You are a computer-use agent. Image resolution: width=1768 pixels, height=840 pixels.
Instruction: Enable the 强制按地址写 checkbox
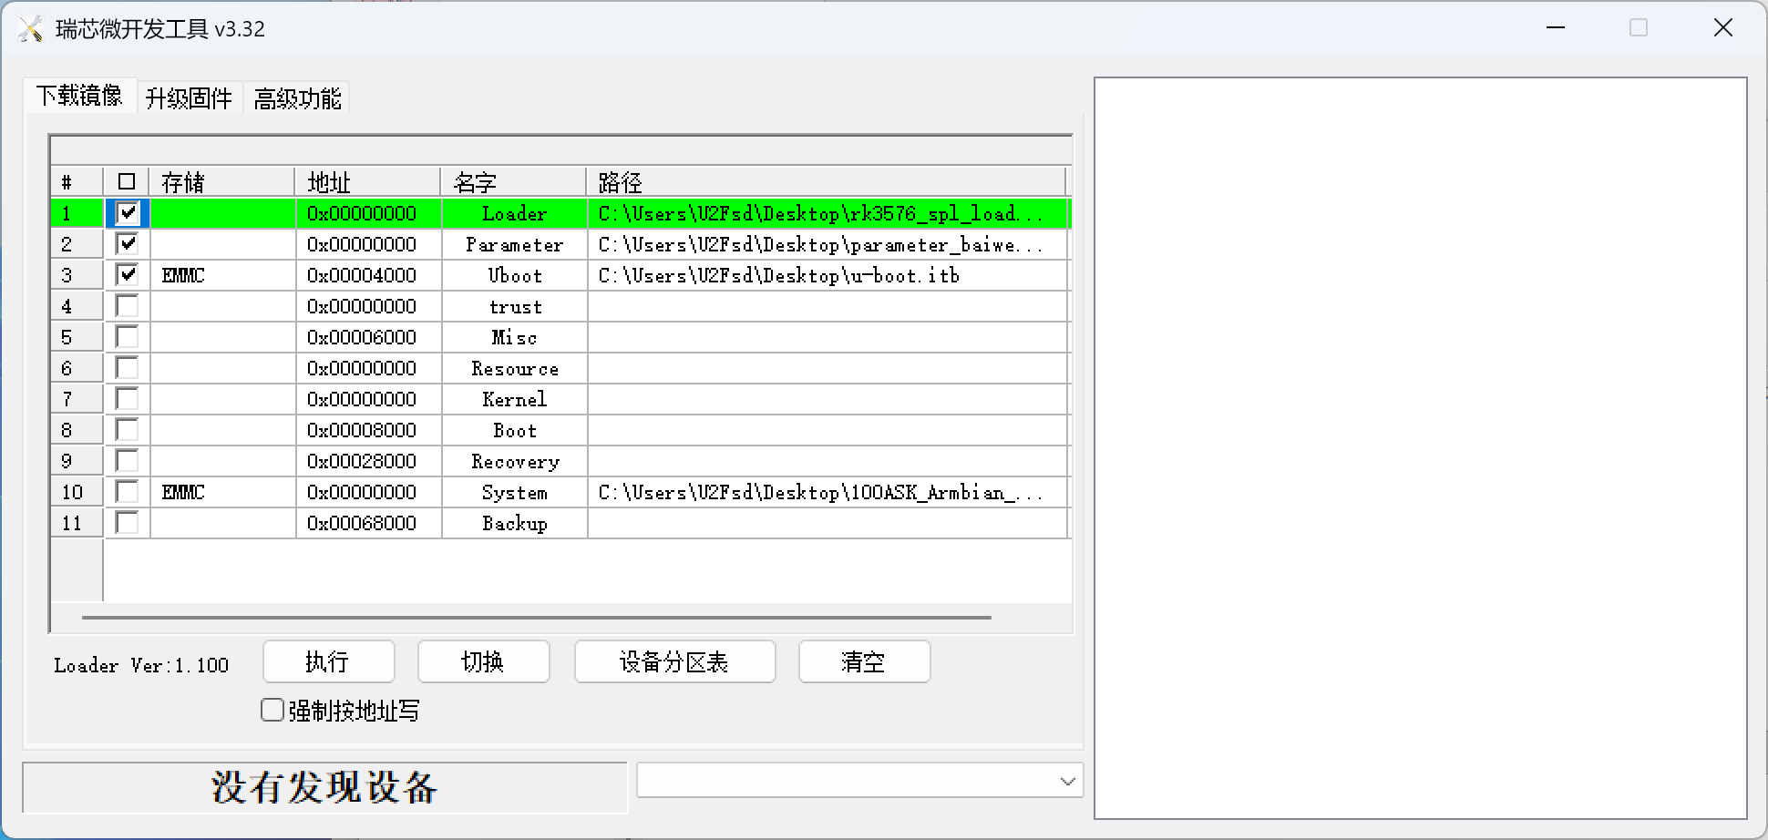click(x=272, y=711)
